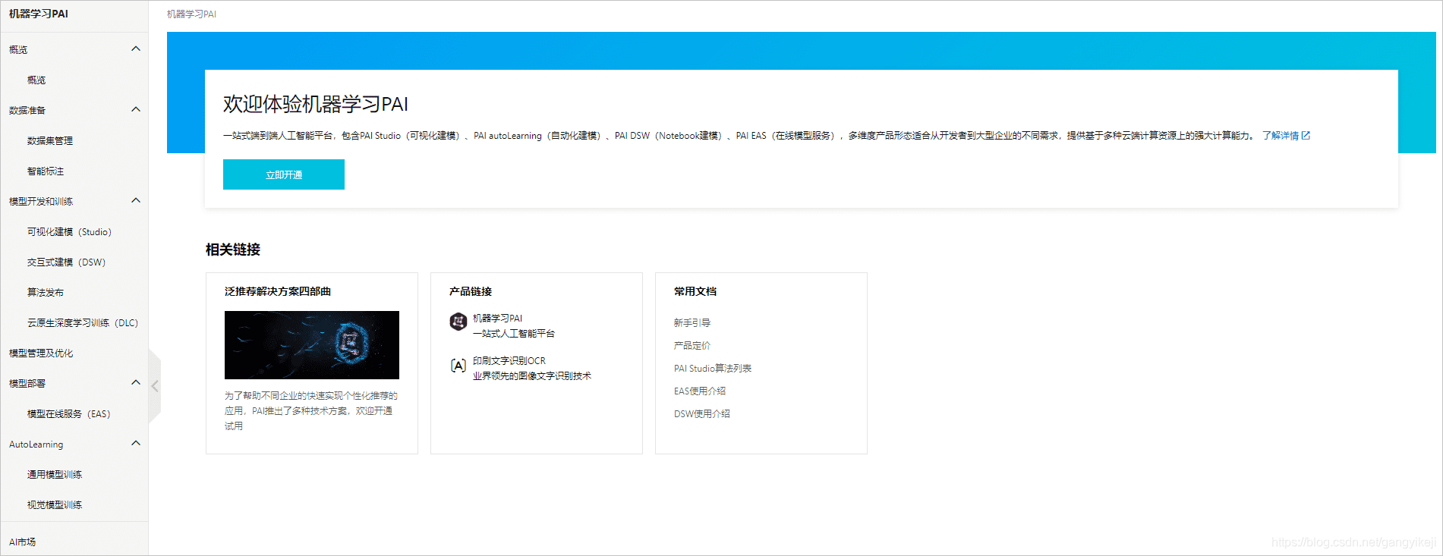Click the 机器学习PAI breadcrumb at top
Viewport: 1443px width, 556px height.
(191, 14)
